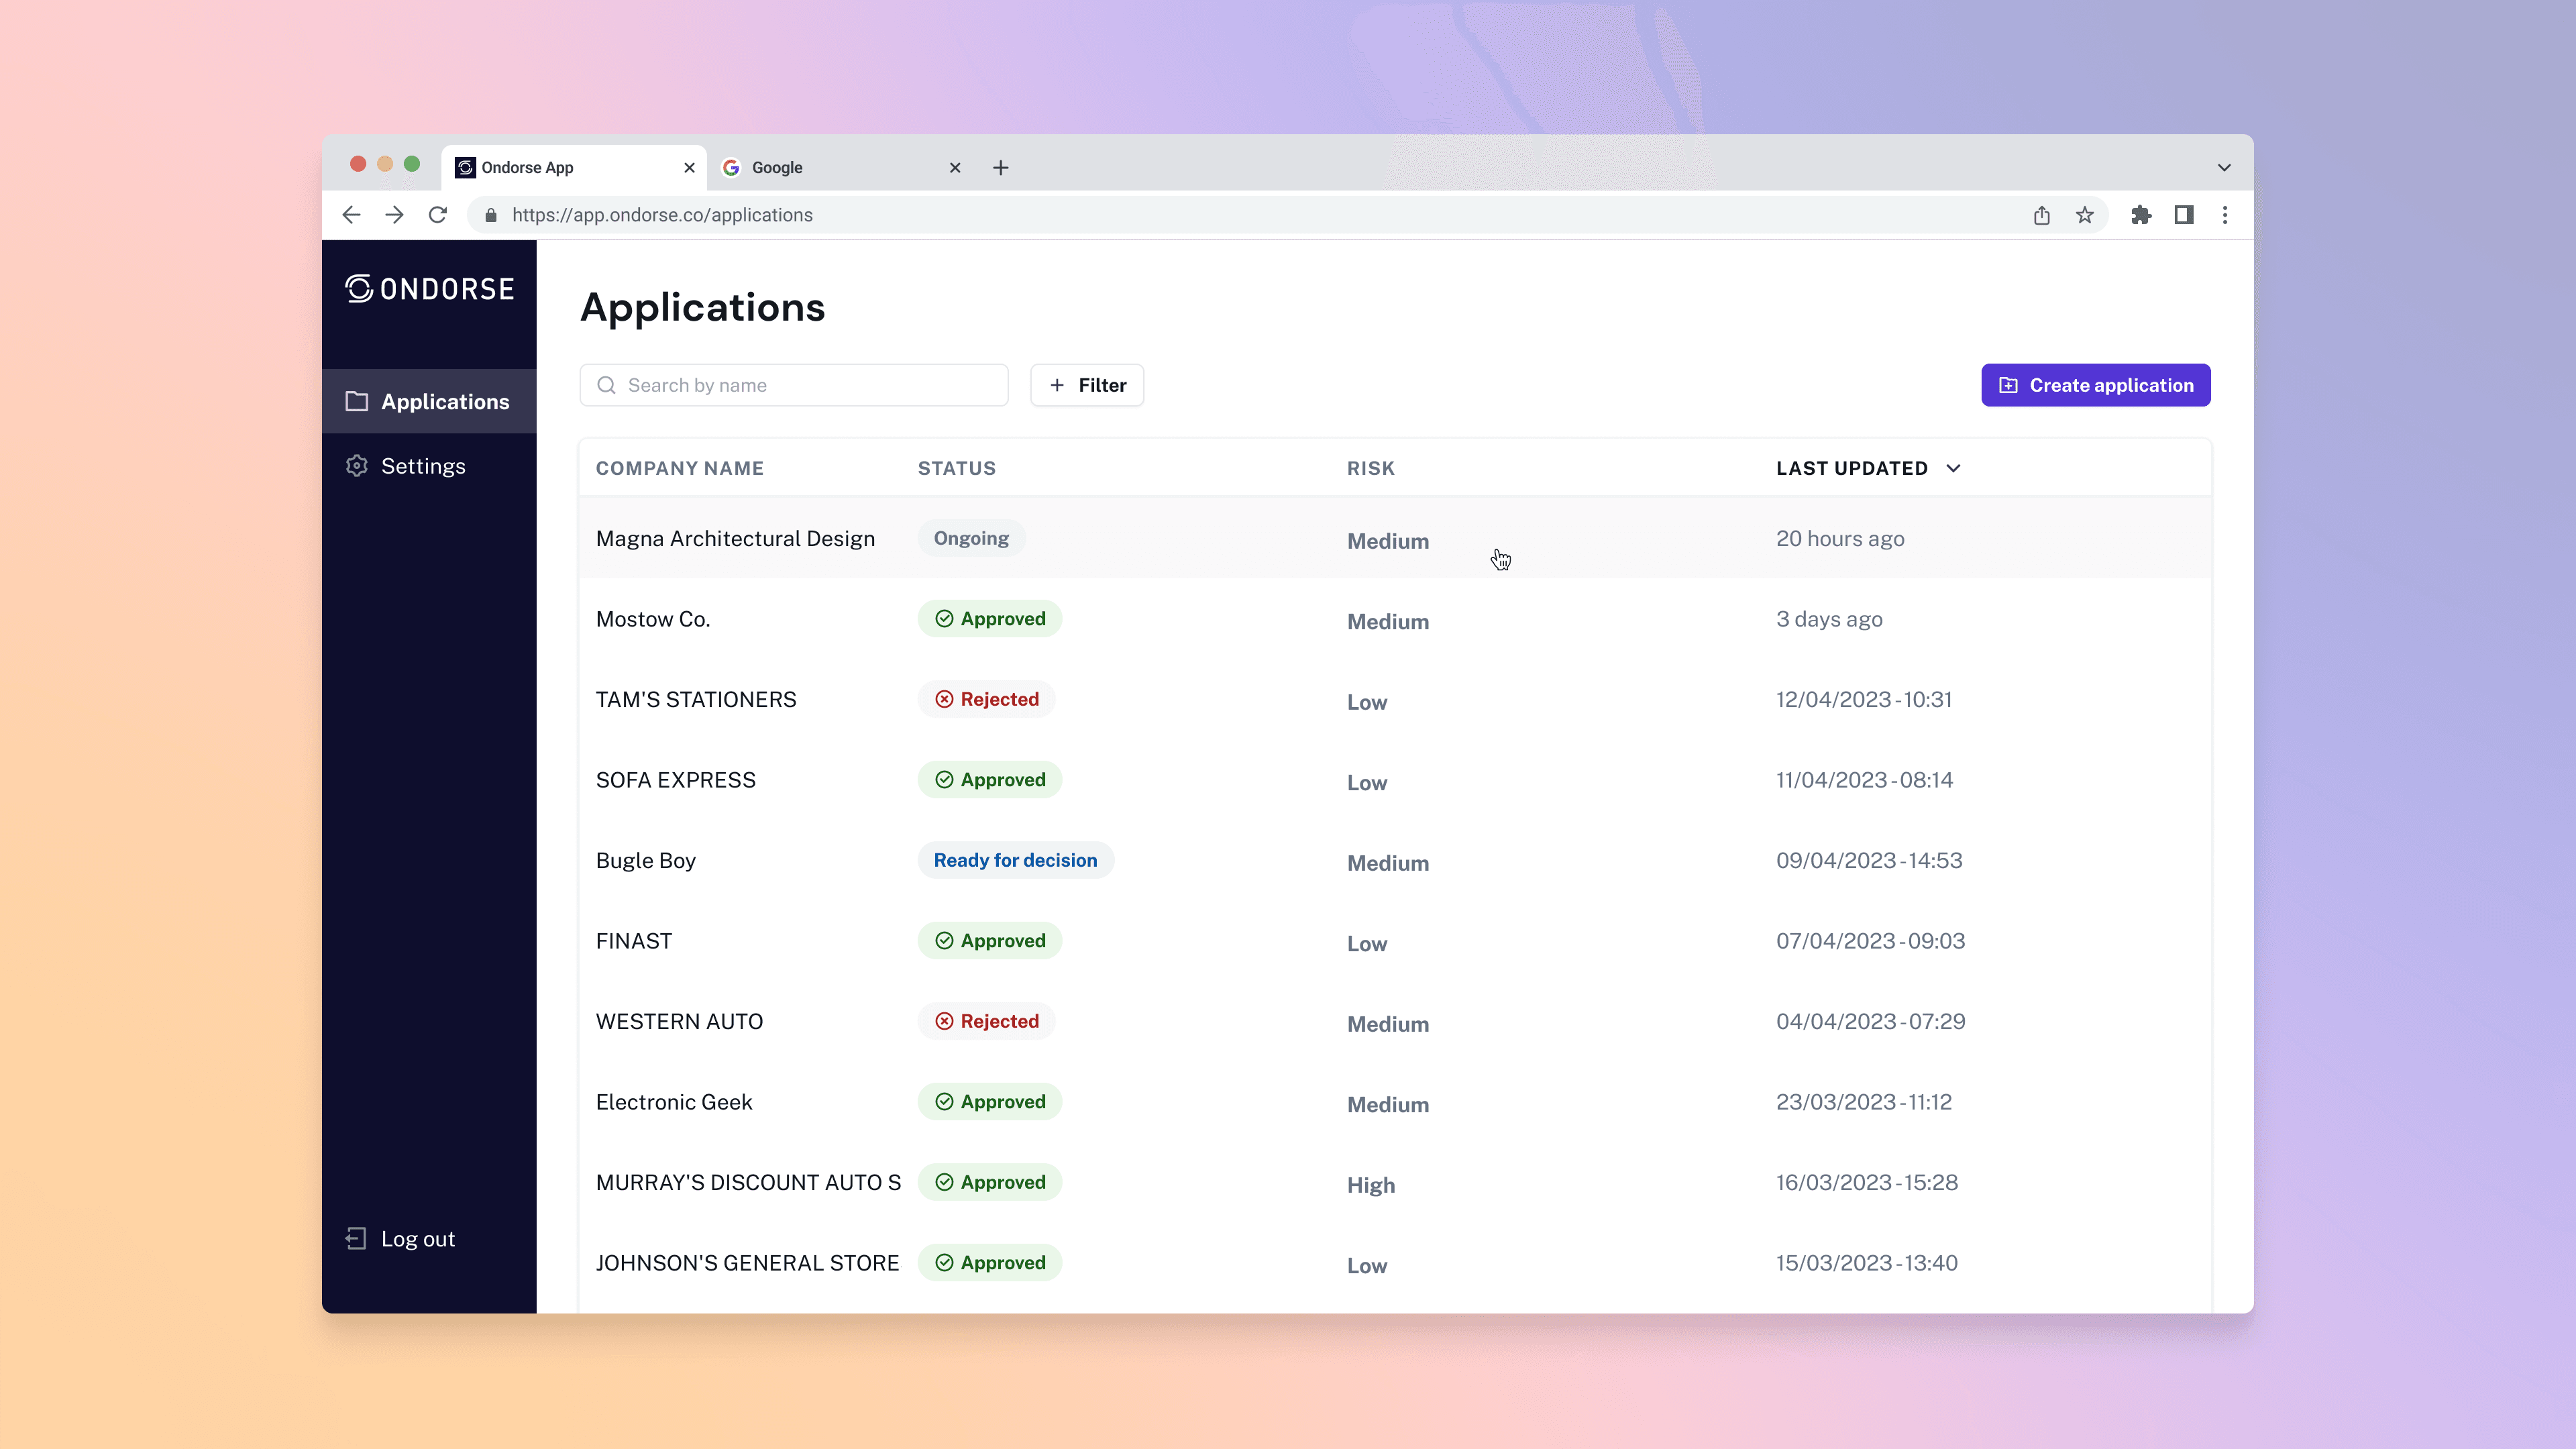Screen dimensions: 2576x1449
Task: Click the address bar URL
Action: pyautogui.click(x=662, y=215)
